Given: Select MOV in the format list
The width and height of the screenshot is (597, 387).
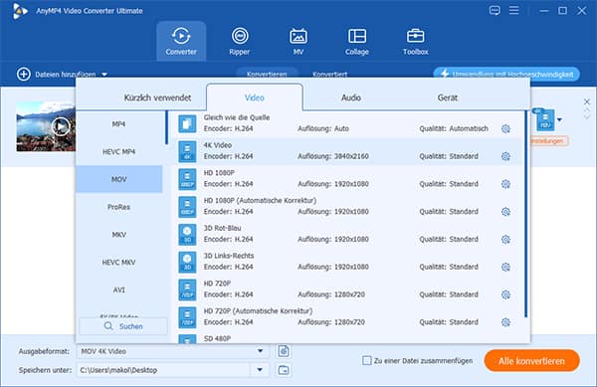Looking at the screenshot, I should (x=118, y=179).
